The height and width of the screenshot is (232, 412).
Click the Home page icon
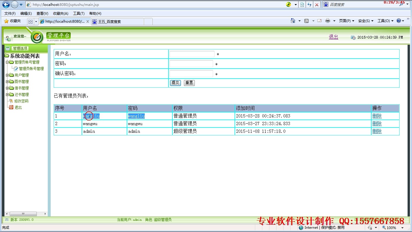pyautogui.click(x=293, y=21)
